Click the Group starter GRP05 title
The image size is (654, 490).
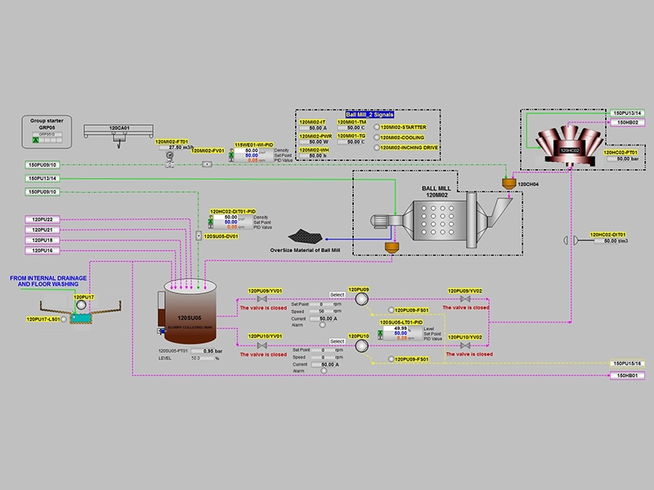tap(47, 124)
